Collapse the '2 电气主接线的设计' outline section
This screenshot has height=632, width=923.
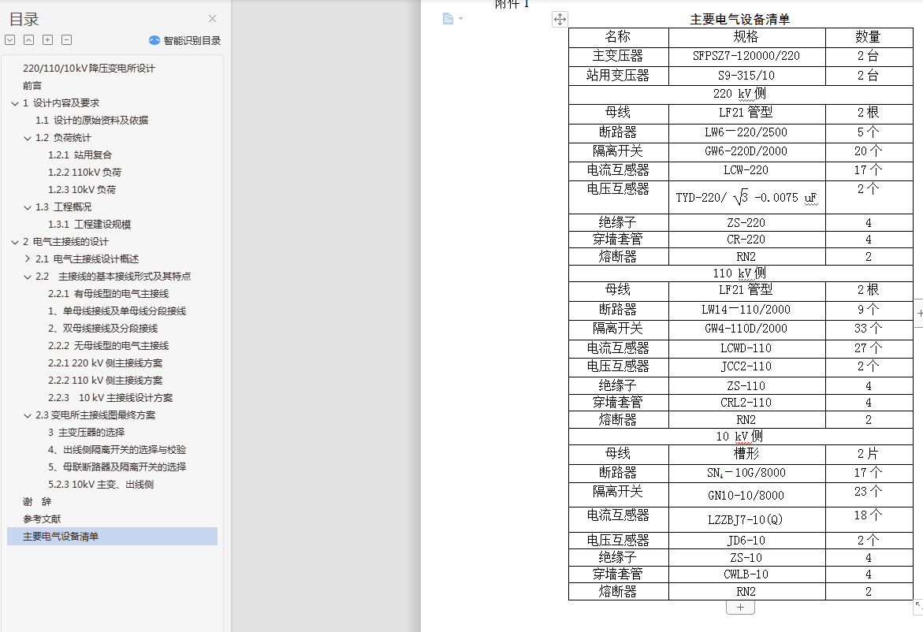[x=15, y=243]
